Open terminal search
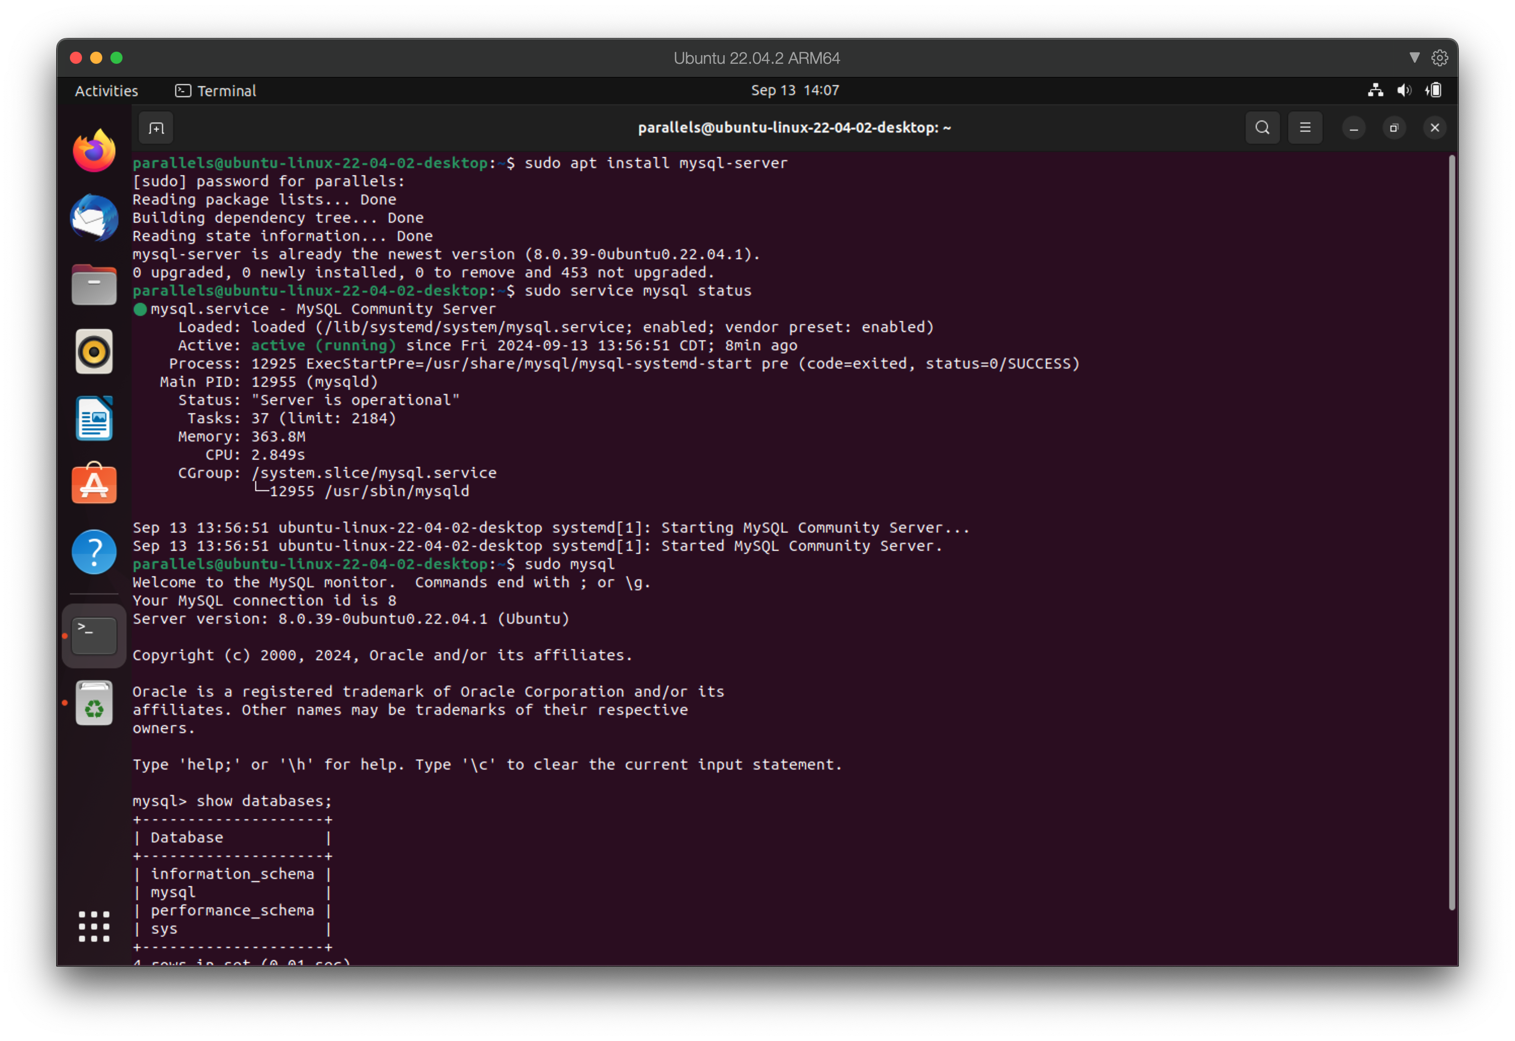 pos(1263,127)
